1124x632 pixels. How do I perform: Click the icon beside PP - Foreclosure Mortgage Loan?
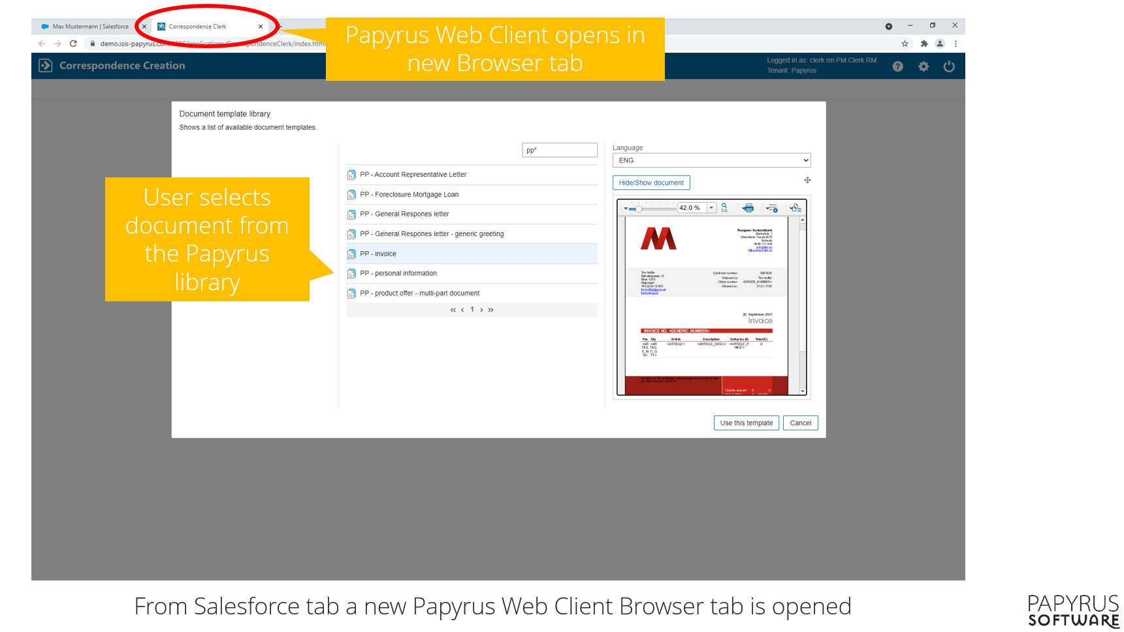[x=351, y=194]
